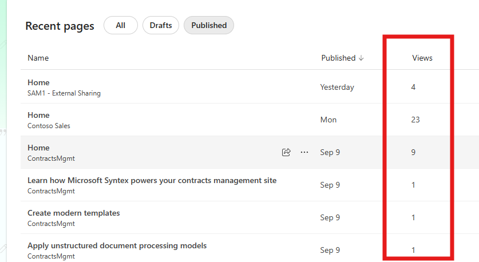This screenshot has height=262, width=479.
Task: Sort by the Name column header
Action: 38,58
